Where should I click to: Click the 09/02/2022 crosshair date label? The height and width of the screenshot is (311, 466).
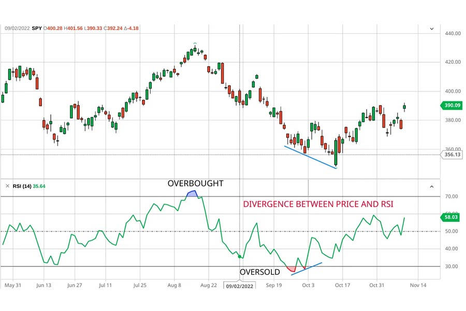[x=240, y=286]
